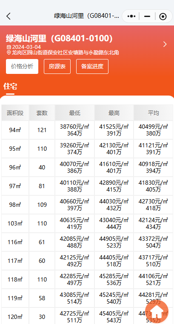Select the 120㎡ area row cell
The image size is (174, 324).
15,317
